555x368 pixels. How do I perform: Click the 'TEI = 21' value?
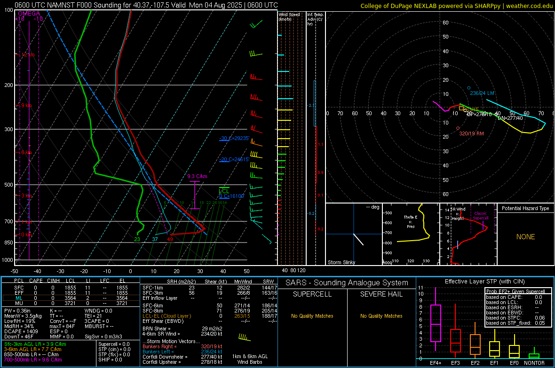pyautogui.click(x=93, y=316)
